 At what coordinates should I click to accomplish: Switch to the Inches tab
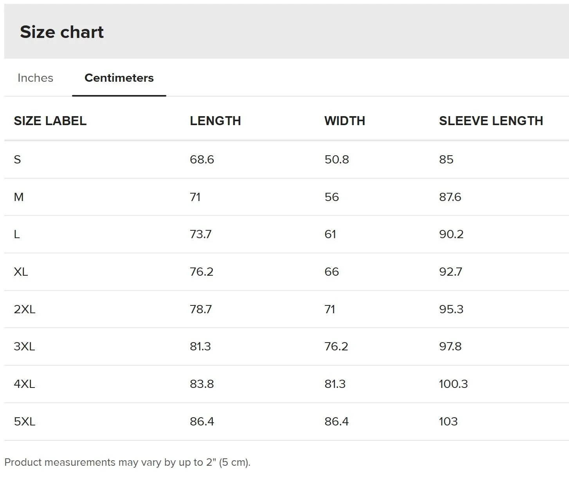(35, 78)
